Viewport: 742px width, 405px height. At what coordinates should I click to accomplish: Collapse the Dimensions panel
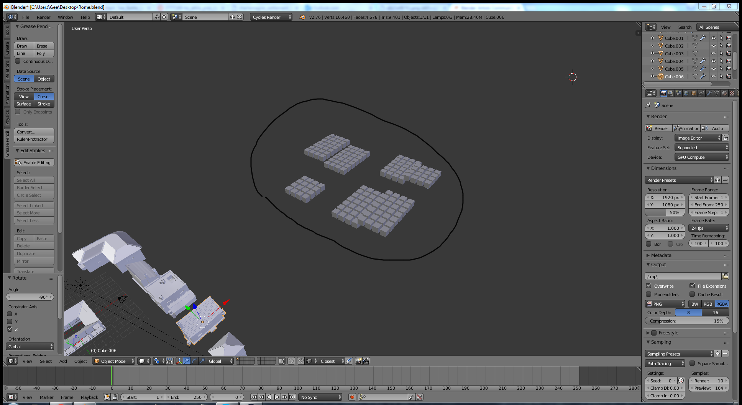point(663,168)
